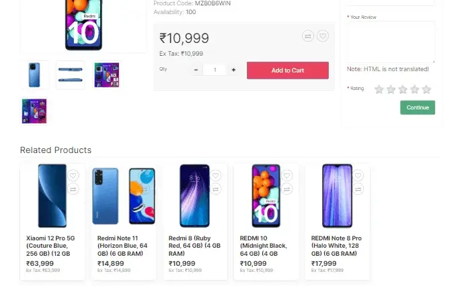Increase quantity with the plus button
The height and width of the screenshot is (286, 464).
(x=233, y=70)
